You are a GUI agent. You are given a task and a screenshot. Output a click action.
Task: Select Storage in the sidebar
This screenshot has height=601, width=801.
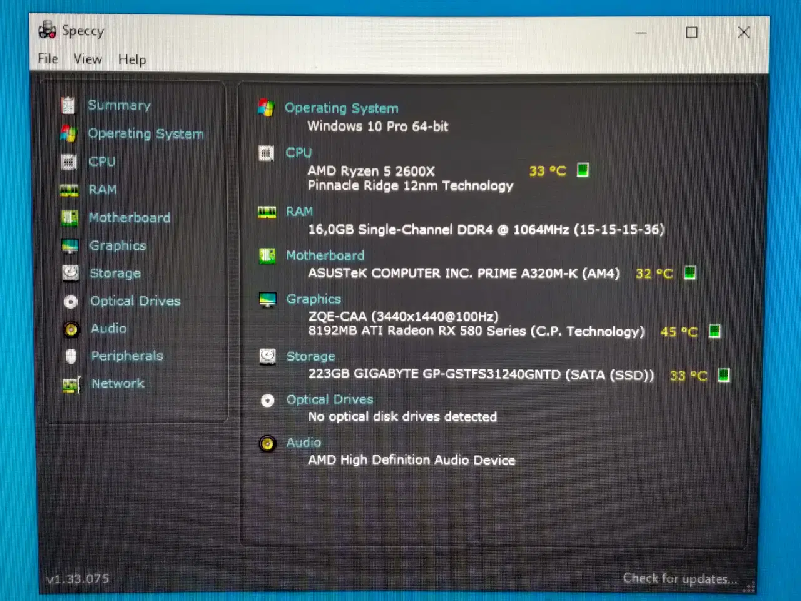115,274
